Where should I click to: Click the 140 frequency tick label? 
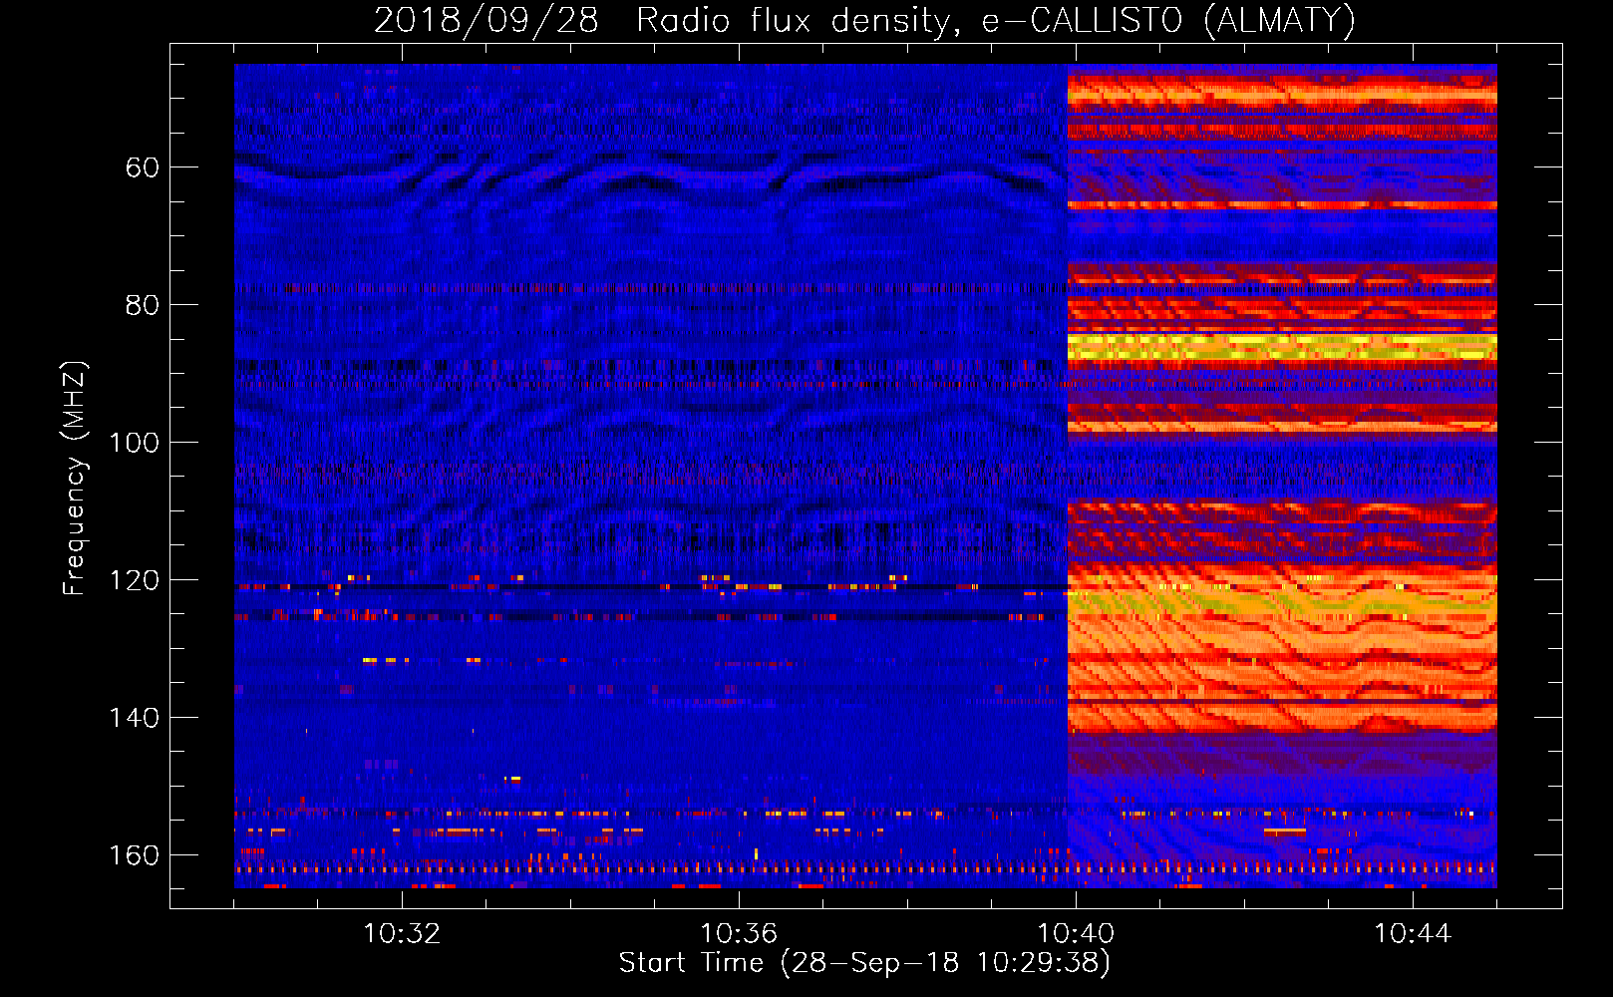click(x=135, y=718)
